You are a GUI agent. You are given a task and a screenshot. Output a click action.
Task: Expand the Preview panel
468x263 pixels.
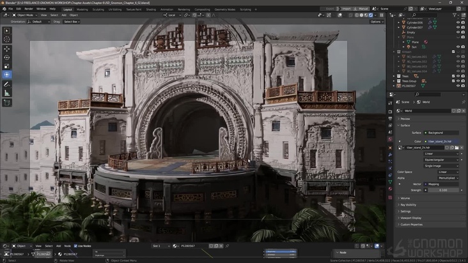430,119
